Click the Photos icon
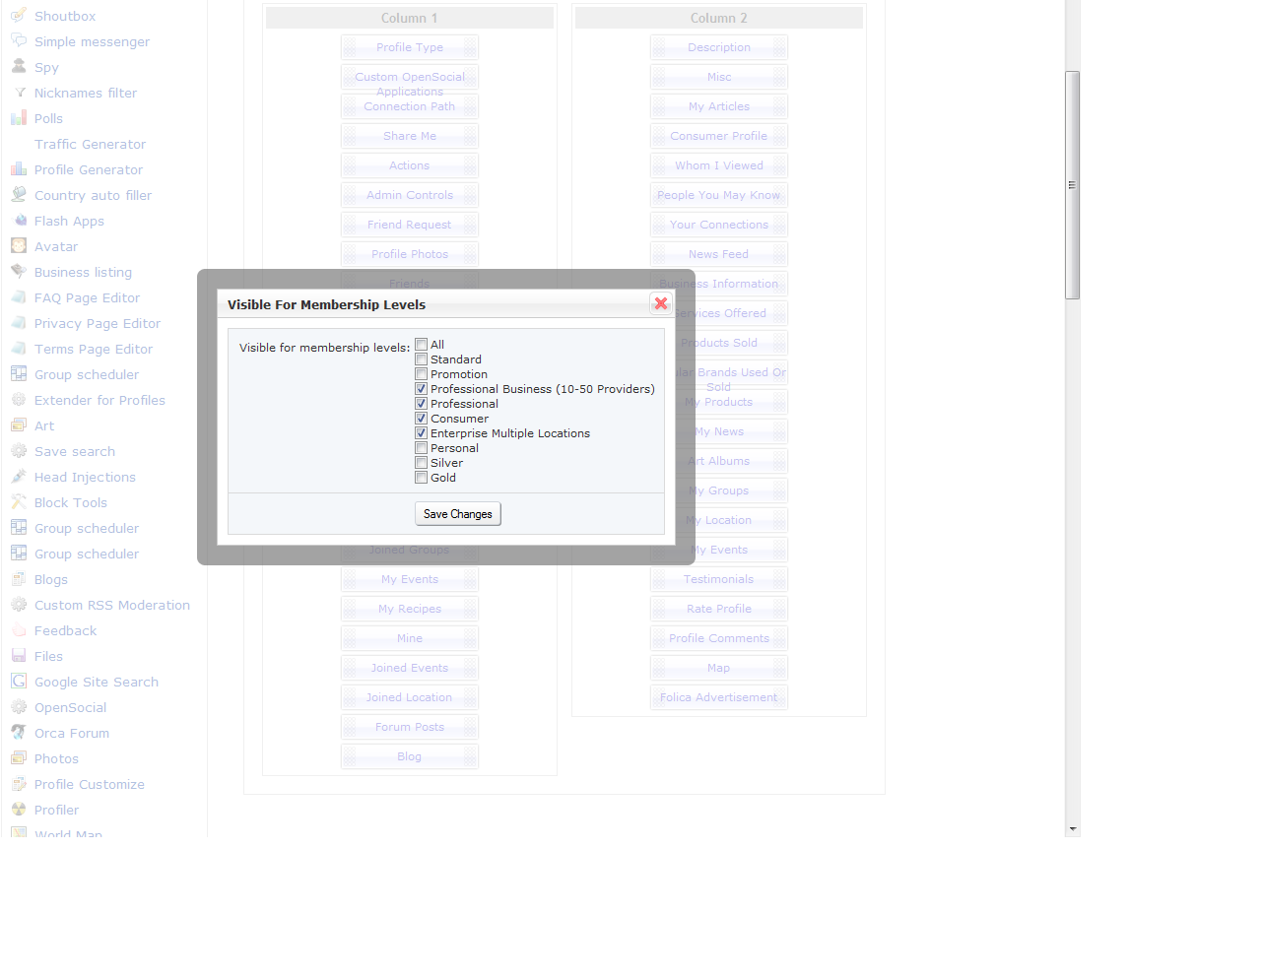 [x=19, y=758]
